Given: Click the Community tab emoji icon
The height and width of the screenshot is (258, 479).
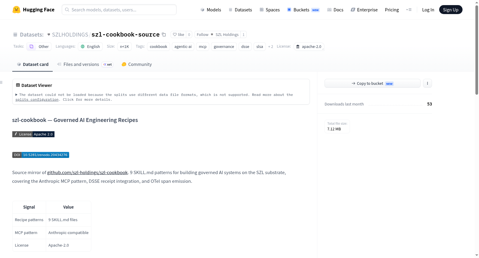Looking at the screenshot, I should click(124, 64).
